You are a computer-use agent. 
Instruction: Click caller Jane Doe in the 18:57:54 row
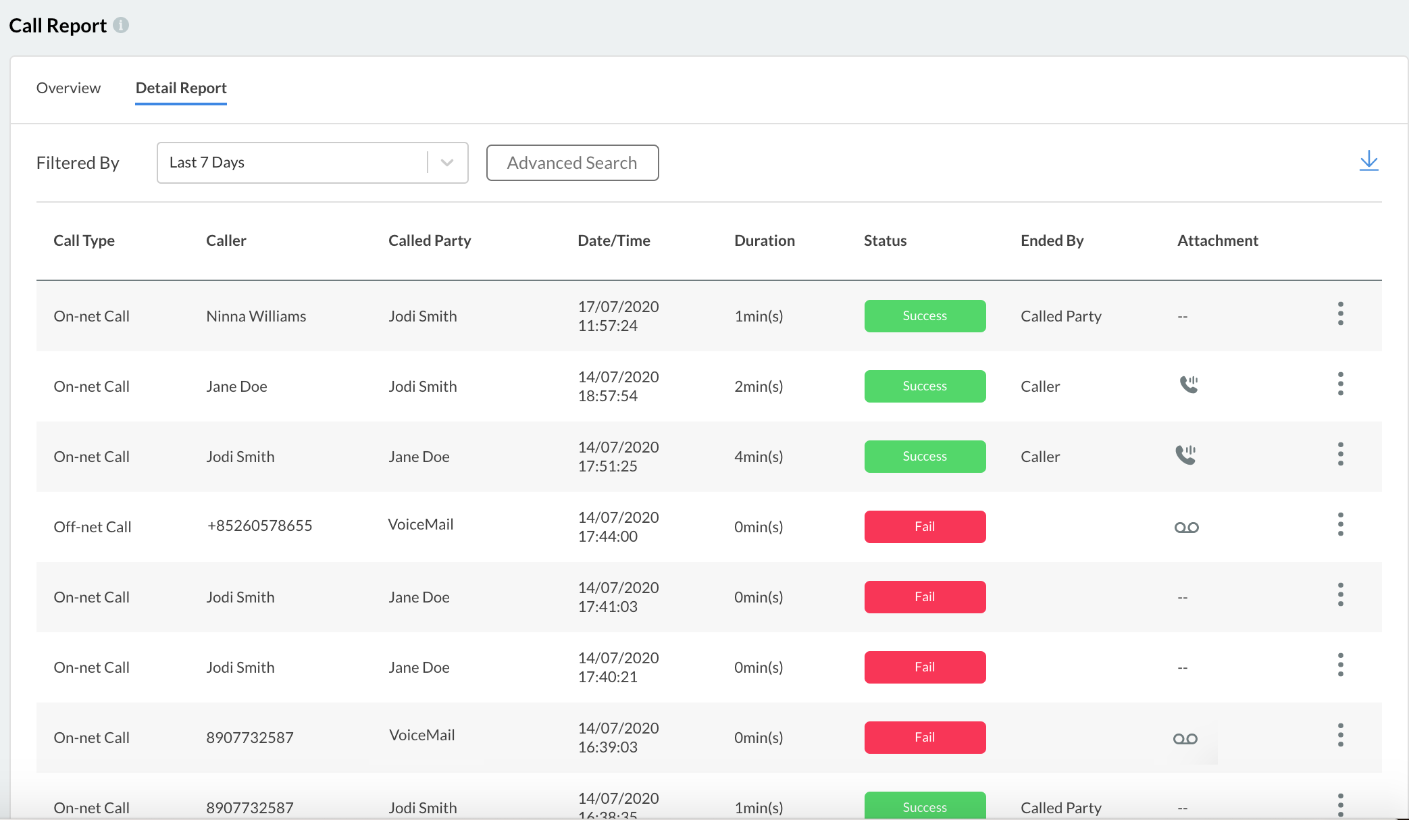click(236, 386)
